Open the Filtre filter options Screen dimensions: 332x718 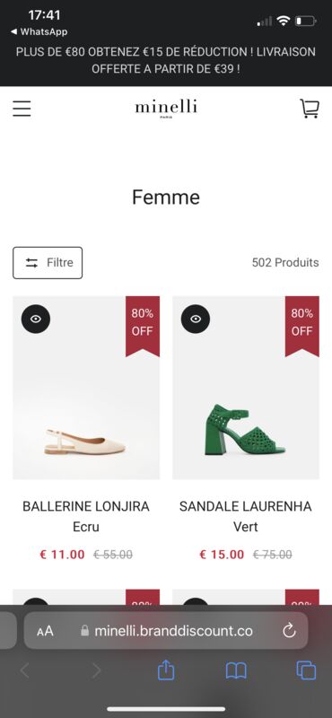(x=48, y=263)
